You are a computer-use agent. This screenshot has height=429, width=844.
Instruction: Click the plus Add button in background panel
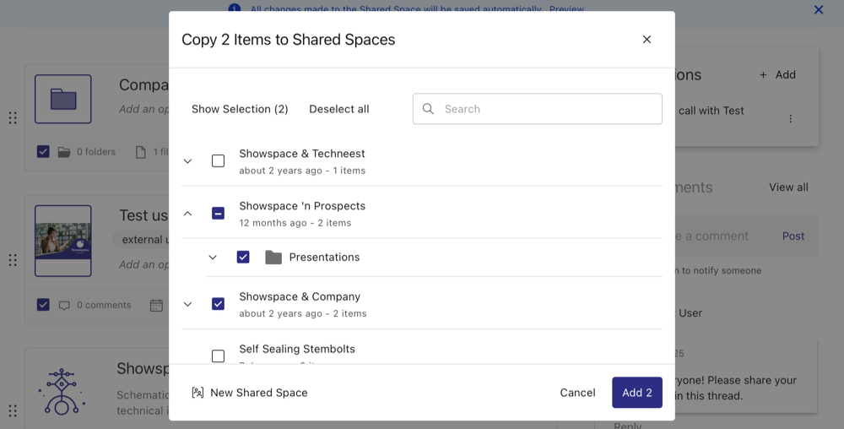tap(778, 75)
